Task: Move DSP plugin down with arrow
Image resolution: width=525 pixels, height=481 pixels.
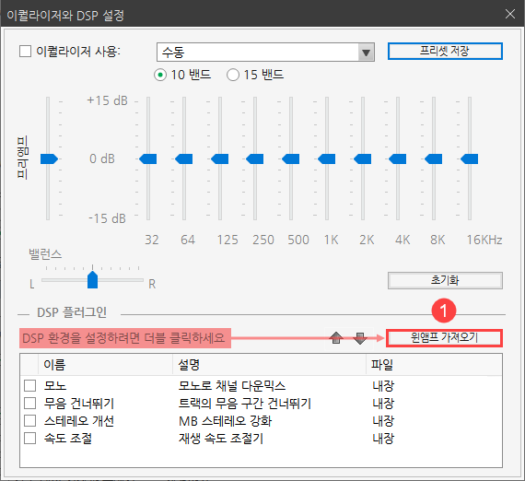Action: [x=360, y=338]
